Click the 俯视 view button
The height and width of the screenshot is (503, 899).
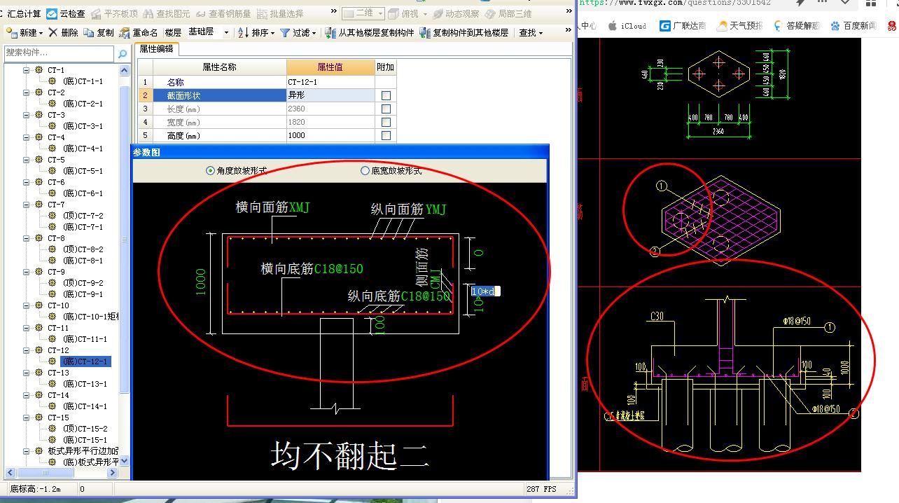coord(407,13)
